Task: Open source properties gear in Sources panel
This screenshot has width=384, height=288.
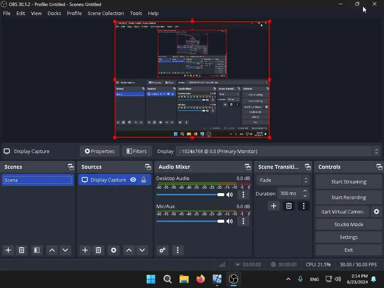Action: point(113,250)
